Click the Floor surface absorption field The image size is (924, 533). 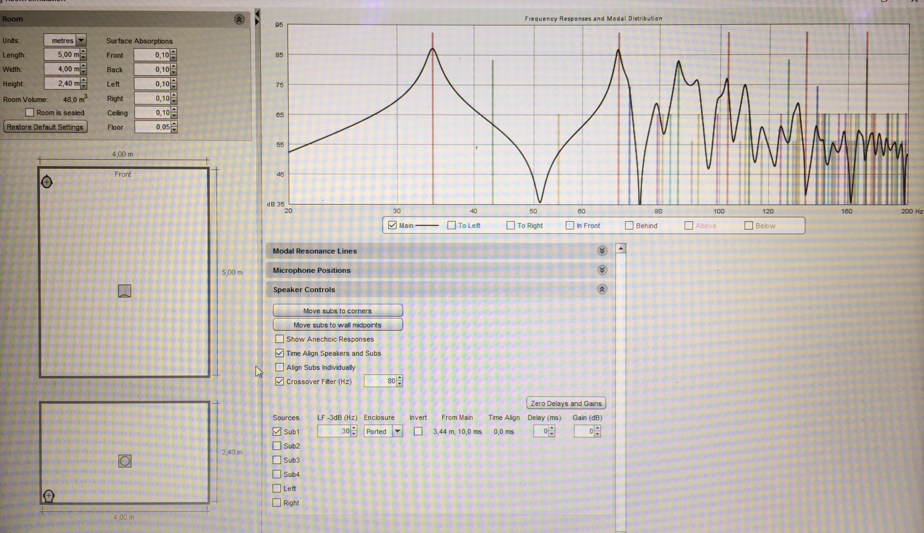(x=152, y=127)
